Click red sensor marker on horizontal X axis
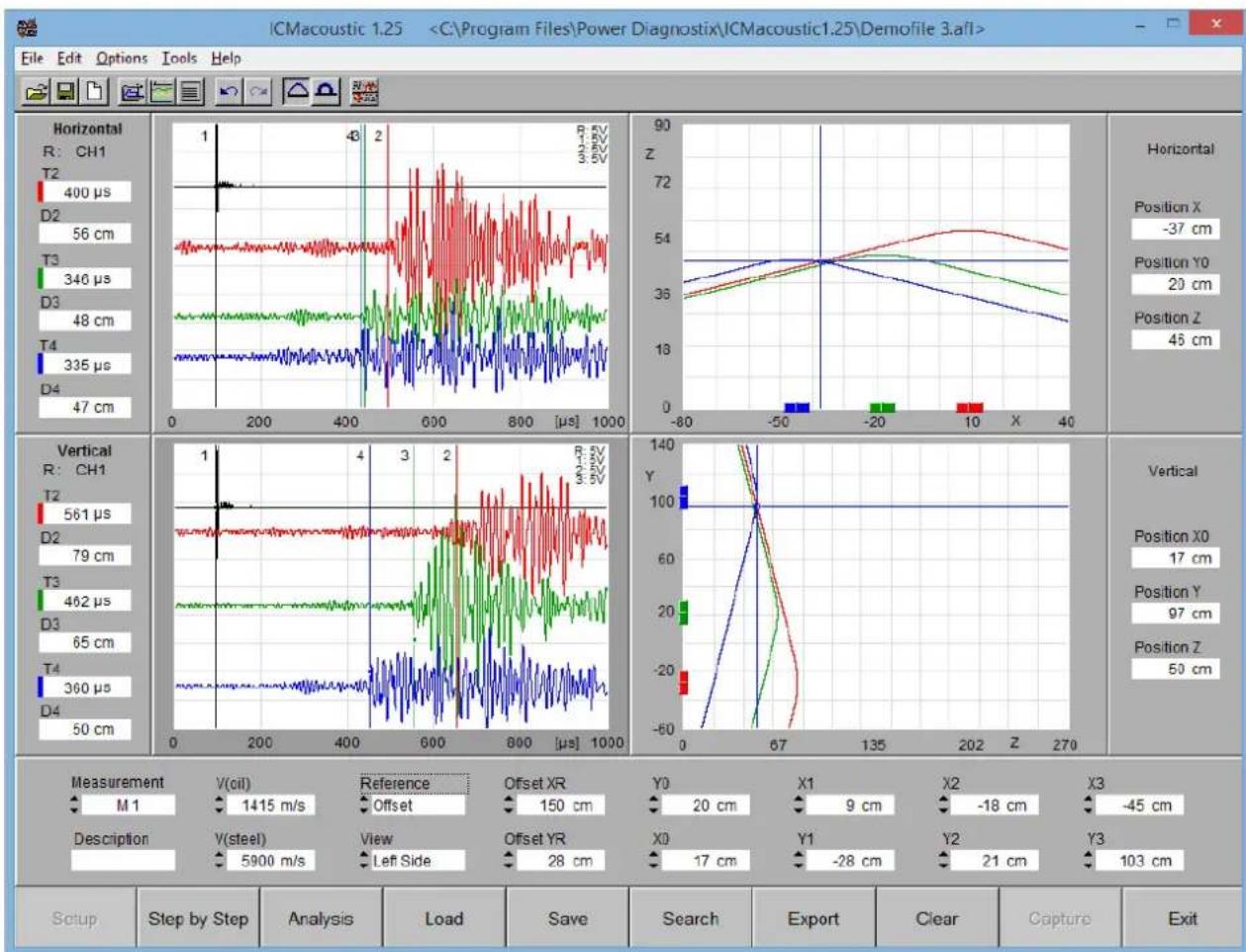Viewport: 1246px width, 952px height. (970, 408)
